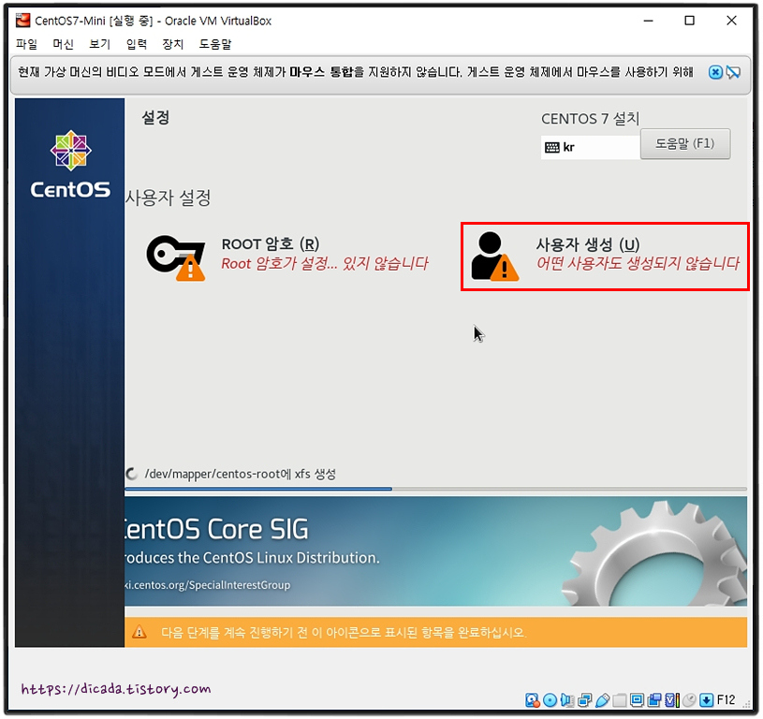
Task: Click the kr keyboard layout field
Action: click(x=590, y=147)
